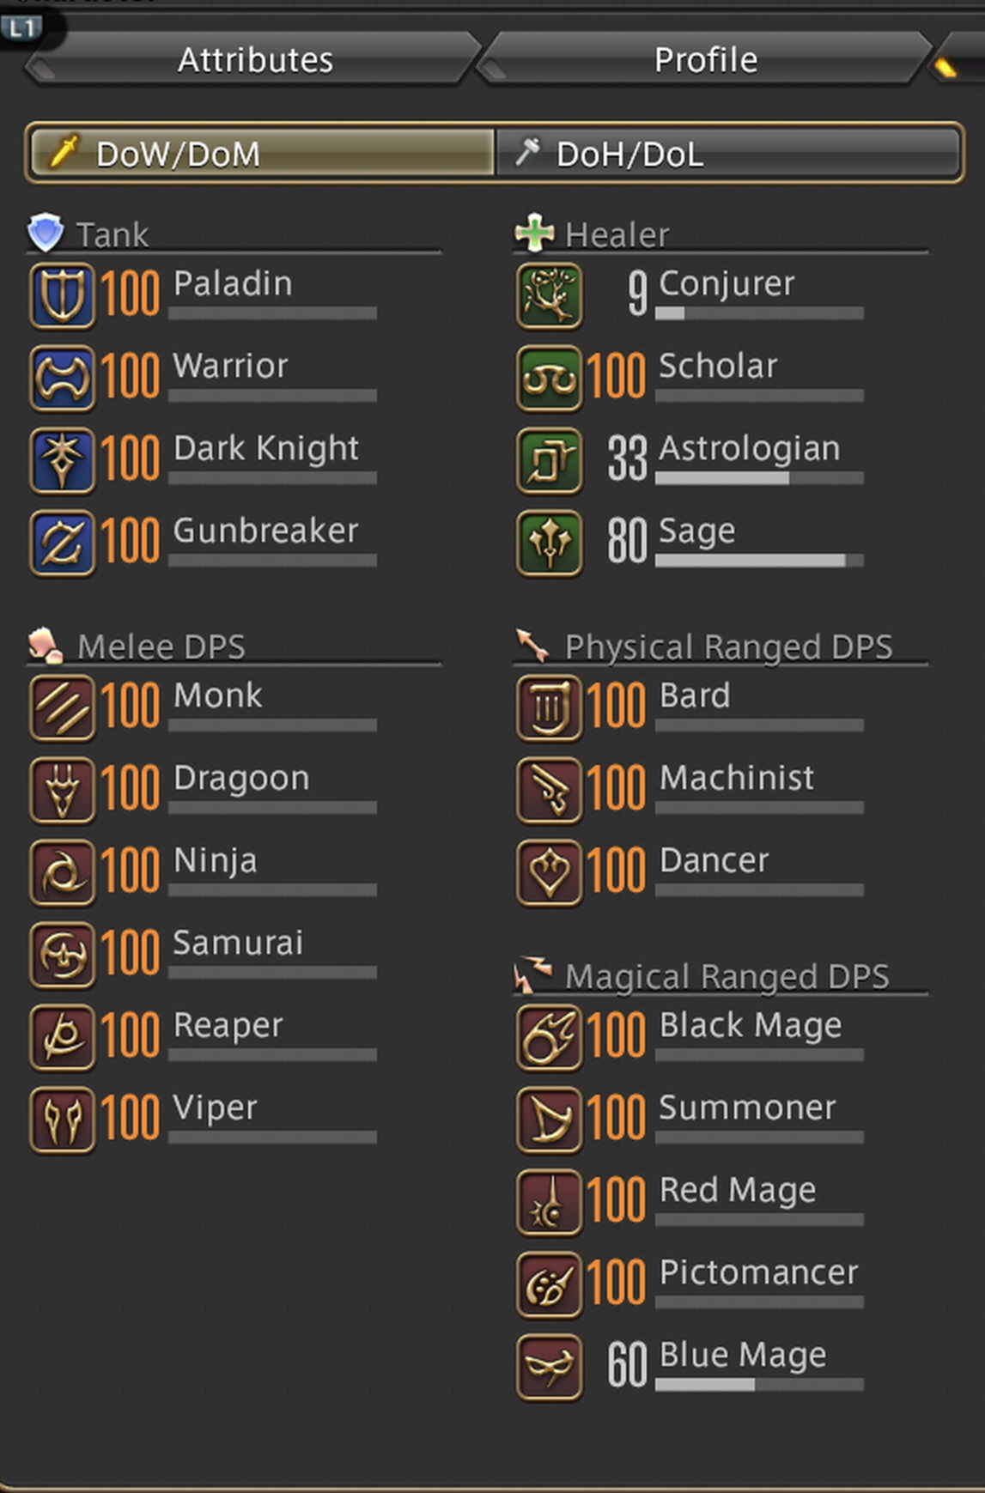Choose the Gunbreaker job icon
Screen dimensions: 985x1493
tap(62, 543)
